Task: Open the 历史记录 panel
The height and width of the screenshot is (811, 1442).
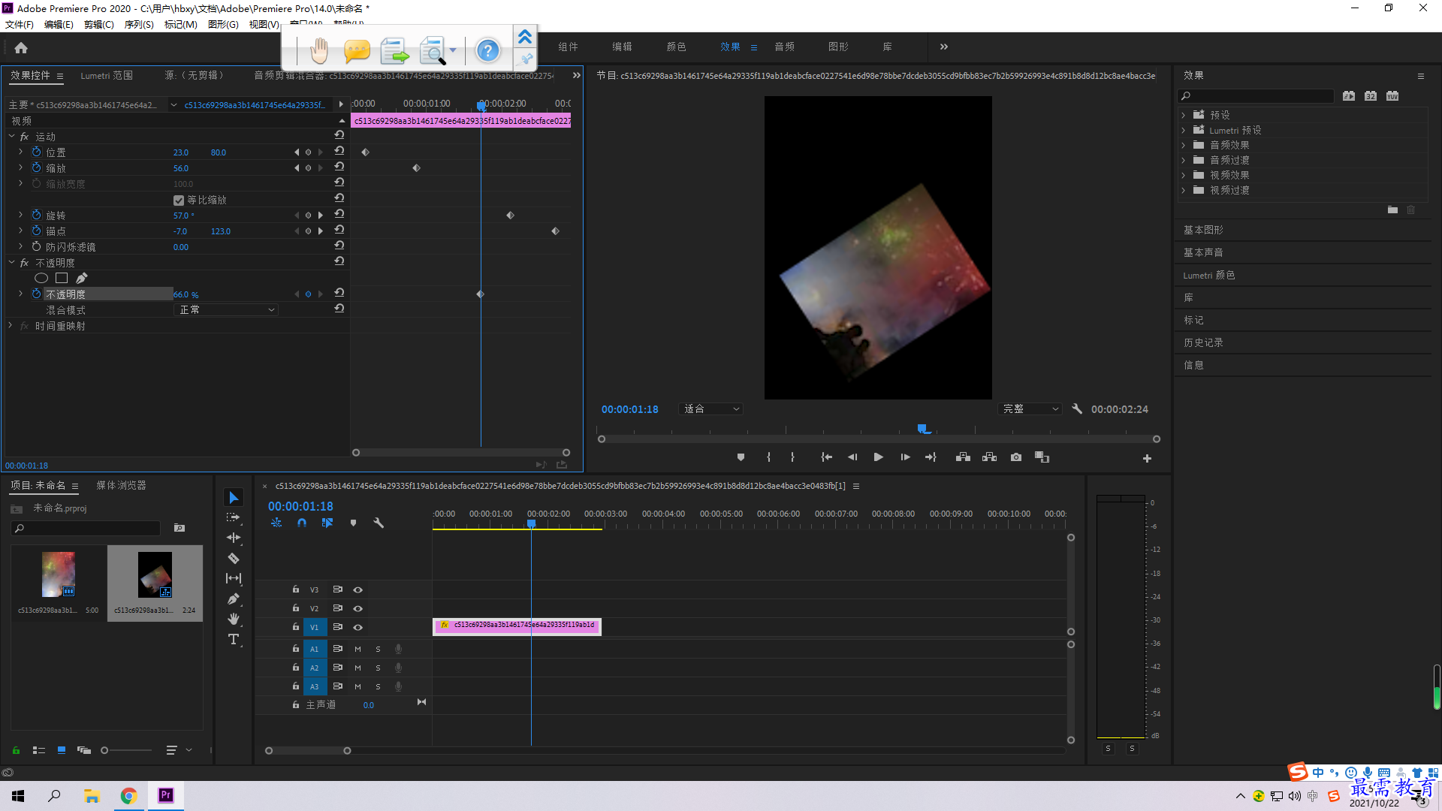Action: (1203, 342)
